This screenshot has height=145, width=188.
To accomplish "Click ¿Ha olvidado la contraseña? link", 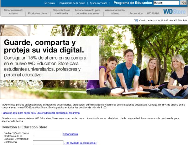I will (x=81, y=143).
